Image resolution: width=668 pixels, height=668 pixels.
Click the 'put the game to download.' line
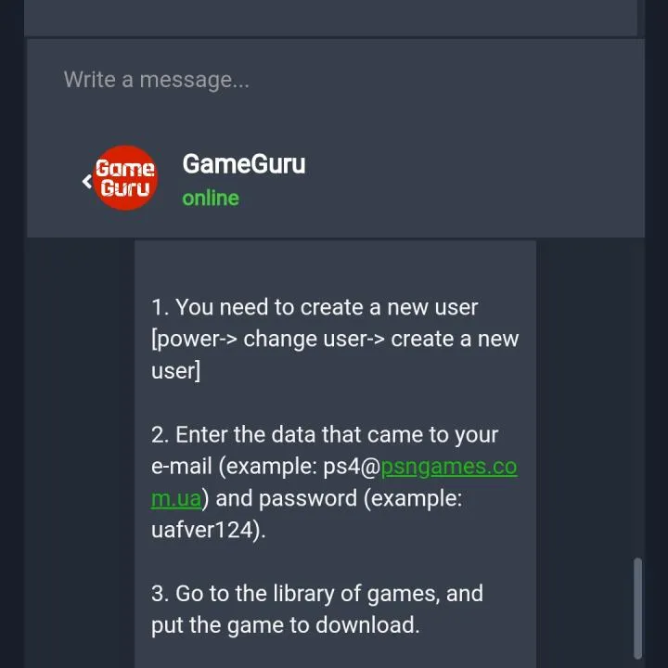point(286,625)
